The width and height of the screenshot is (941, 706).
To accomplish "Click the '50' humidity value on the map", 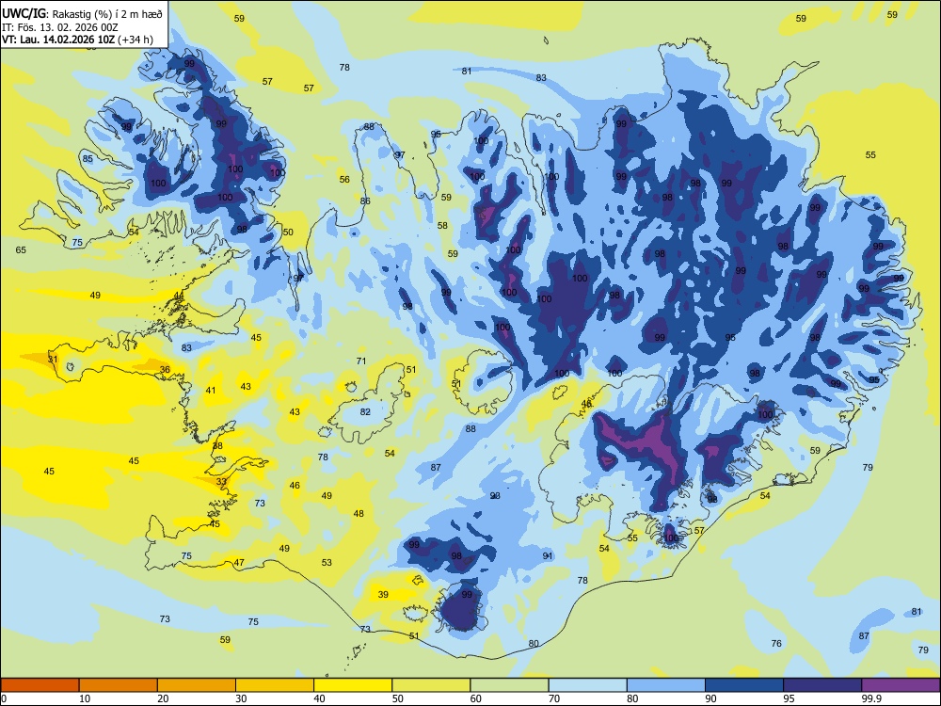I will pos(288,232).
